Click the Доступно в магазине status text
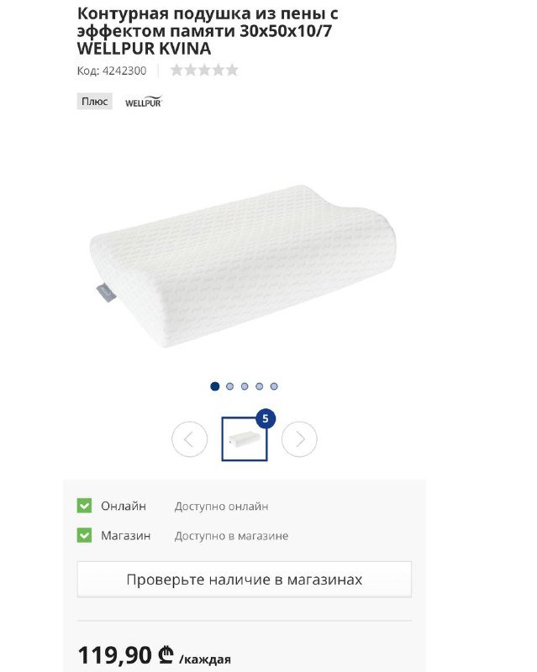 [231, 536]
